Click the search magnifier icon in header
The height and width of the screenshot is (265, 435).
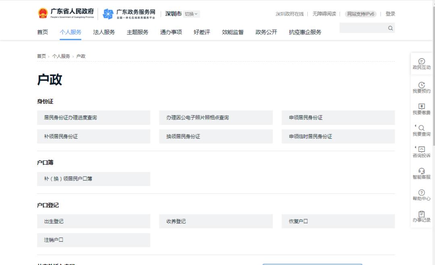390,28
